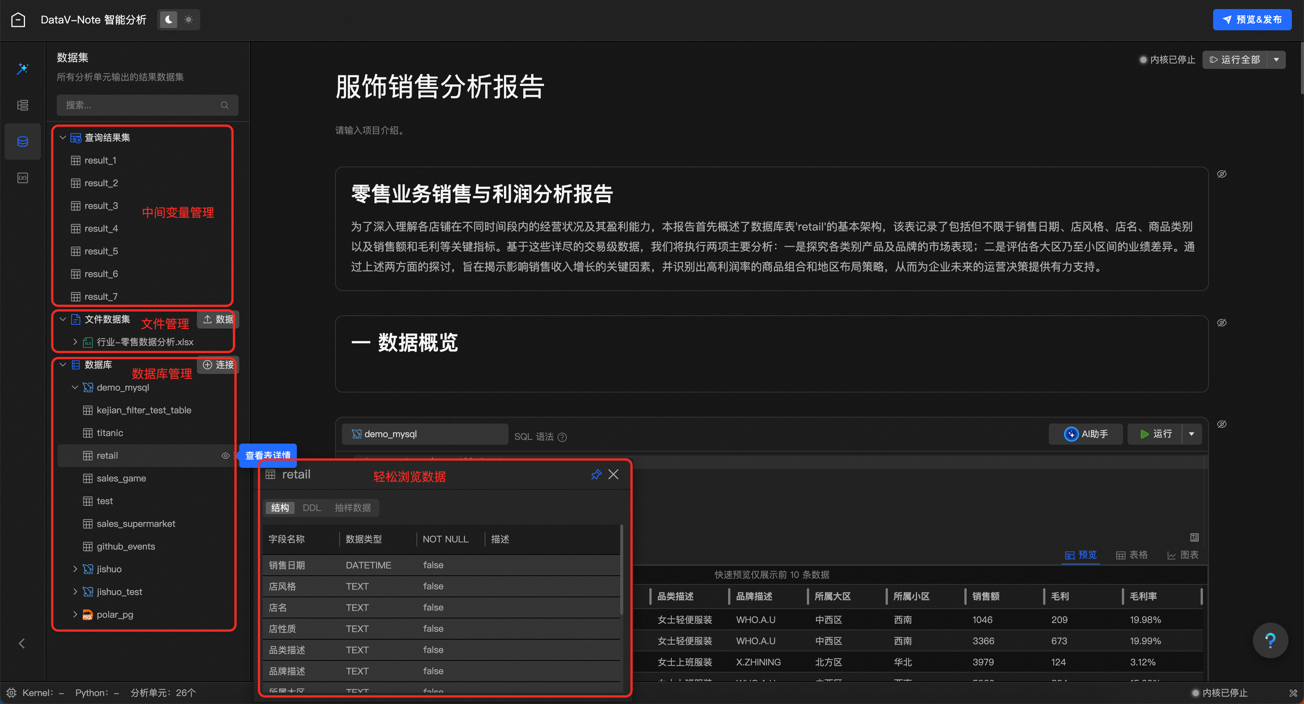This screenshot has width=1304, height=704.
Task: Expand the jishuo database node
Action: [x=75, y=569]
